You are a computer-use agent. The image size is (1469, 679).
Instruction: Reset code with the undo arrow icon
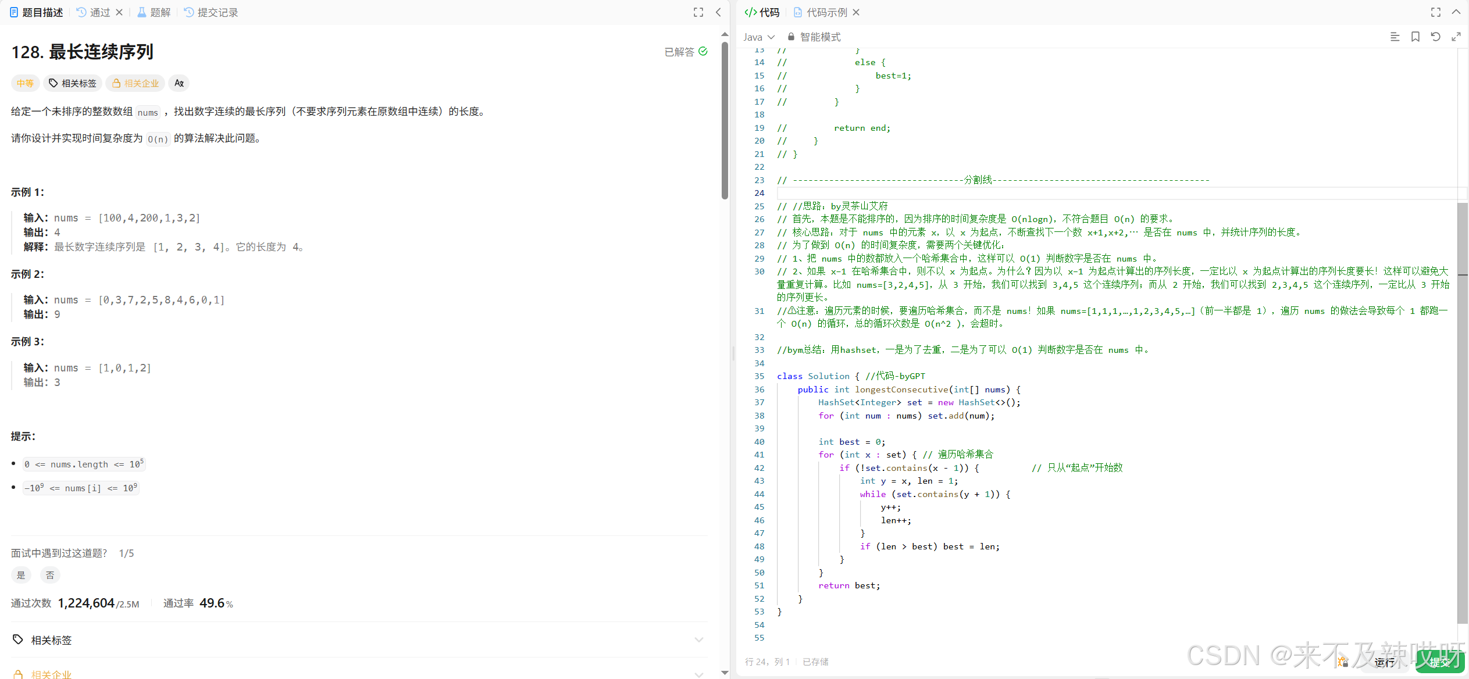click(x=1435, y=37)
